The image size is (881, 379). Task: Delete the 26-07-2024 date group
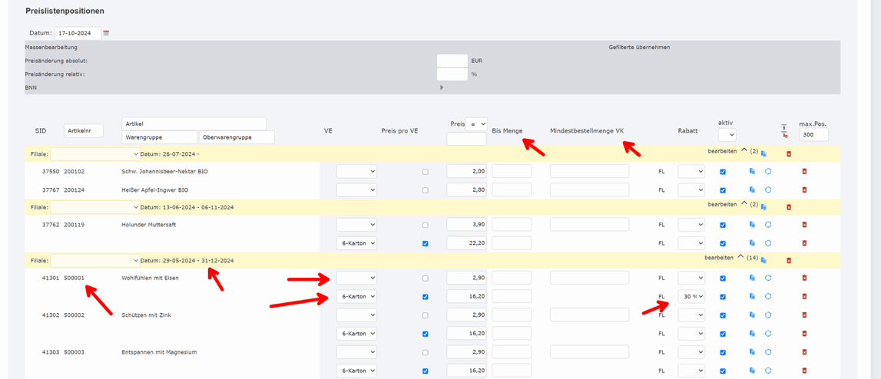tap(789, 154)
